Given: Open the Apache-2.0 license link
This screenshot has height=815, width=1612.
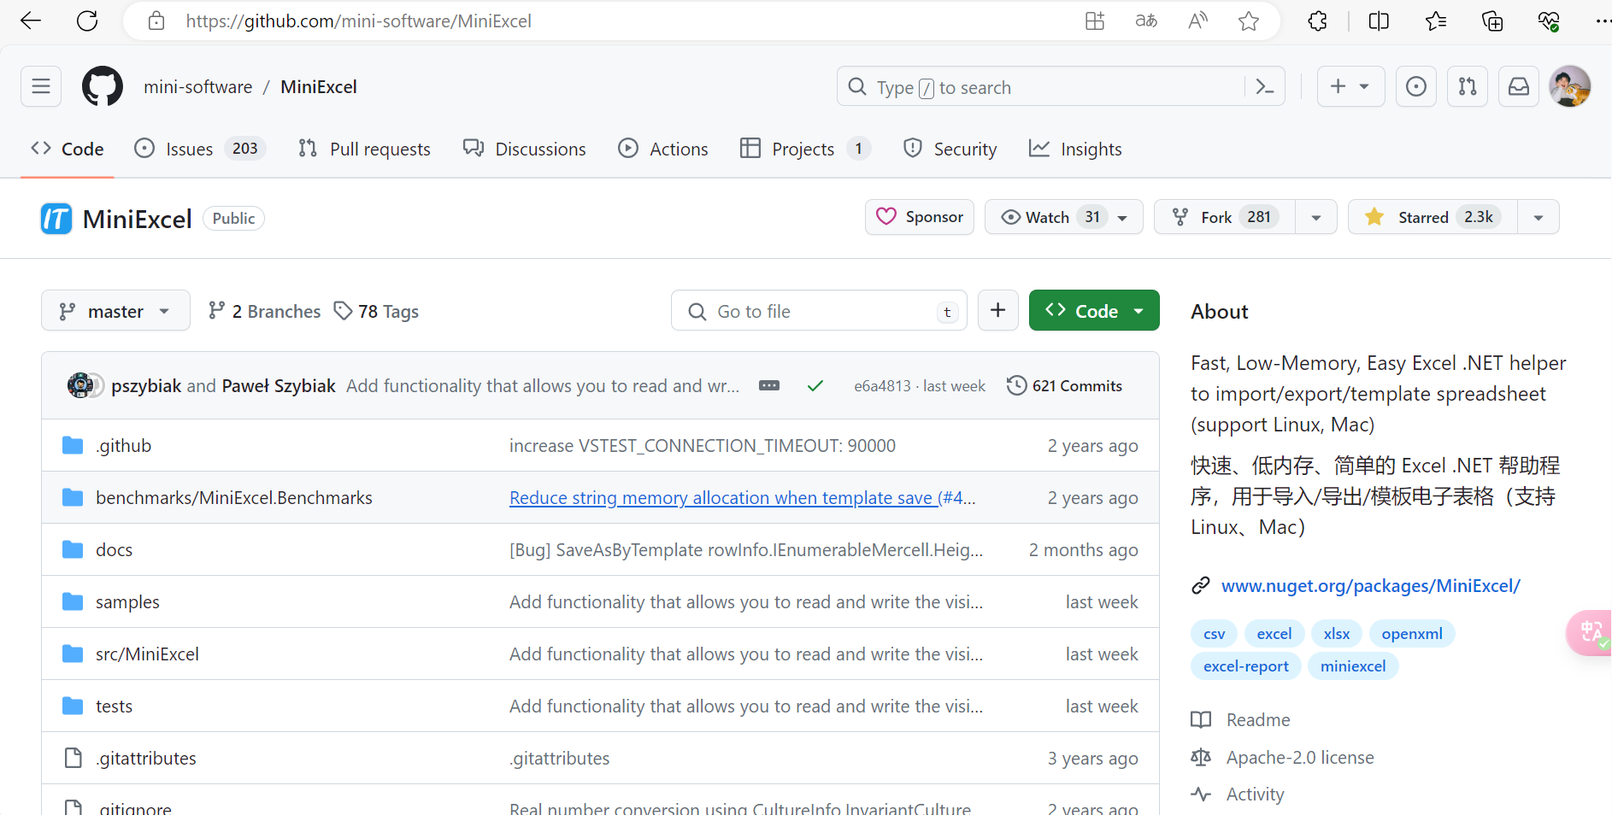Looking at the screenshot, I should (1300, 757).
